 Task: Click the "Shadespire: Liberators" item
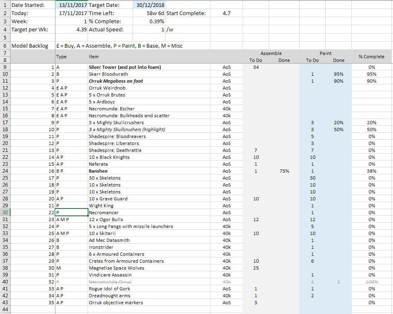tap(114, 143)
